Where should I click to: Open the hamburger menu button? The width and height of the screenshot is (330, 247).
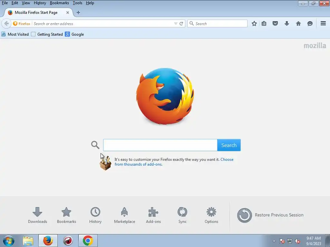point(323,23)
